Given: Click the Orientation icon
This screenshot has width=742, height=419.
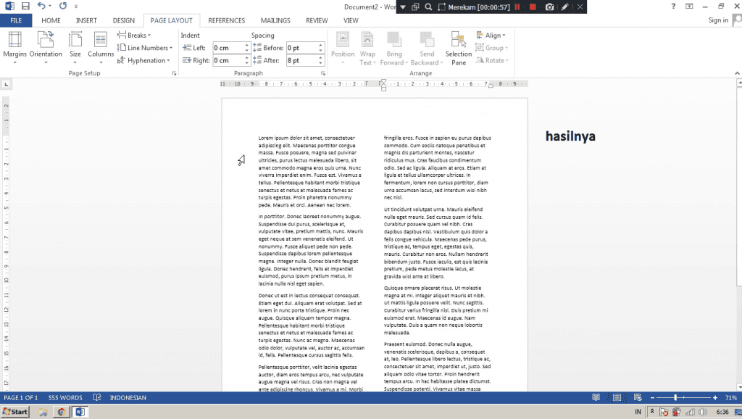Looking at the screenshot, I should pos(46,45).
